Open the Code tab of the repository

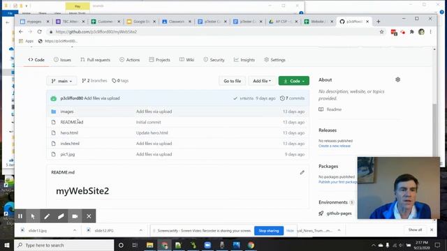click(x=36, y=60)
